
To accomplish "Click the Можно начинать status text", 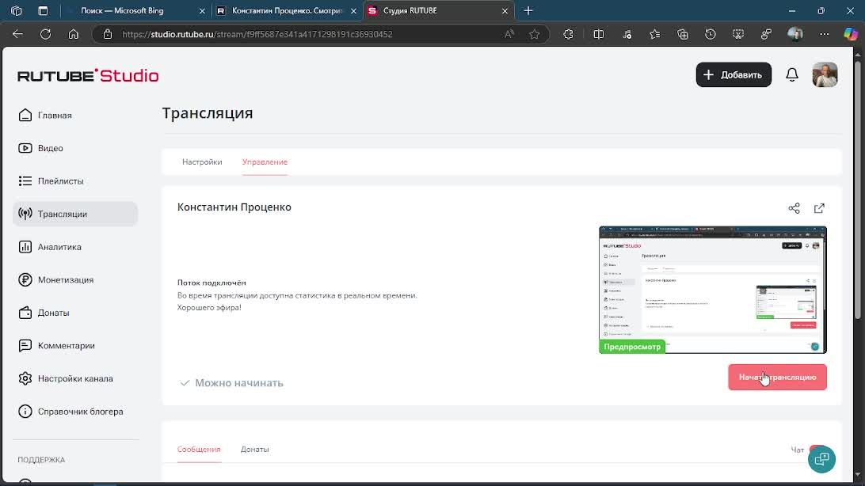I will (239, 383).
